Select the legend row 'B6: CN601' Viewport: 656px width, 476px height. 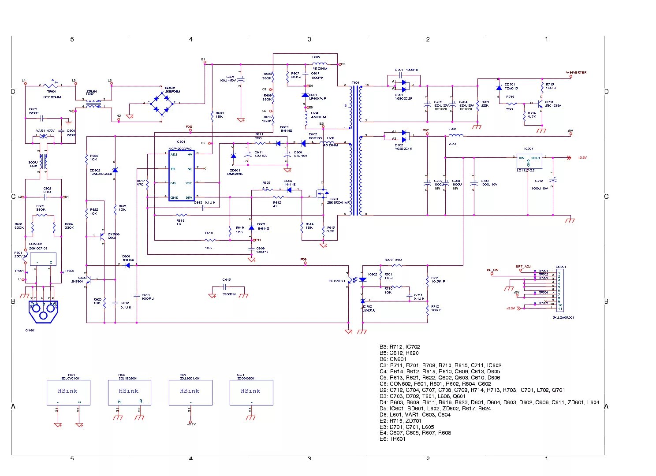(x=393, y=359)
